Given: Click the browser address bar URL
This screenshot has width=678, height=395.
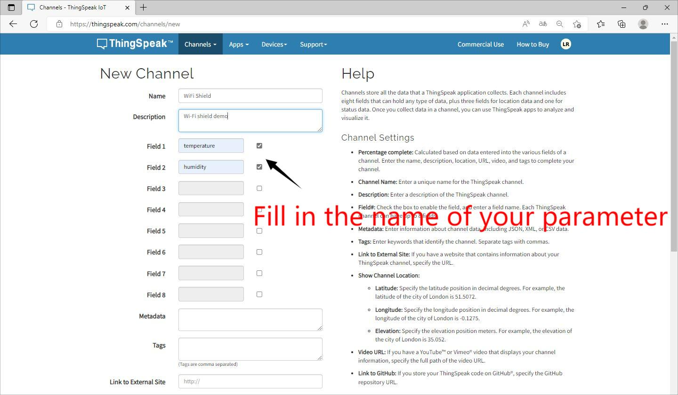Looking at the screenshot, I should pos(125,24).
